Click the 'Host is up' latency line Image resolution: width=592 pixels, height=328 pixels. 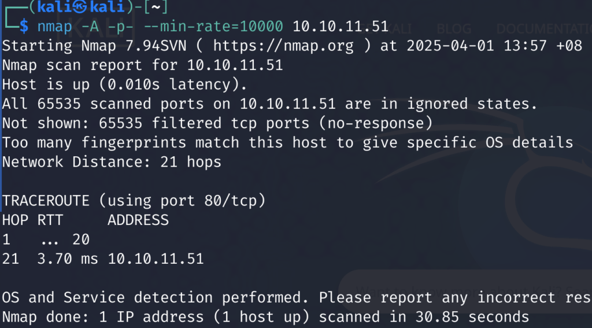coord(125,84)
